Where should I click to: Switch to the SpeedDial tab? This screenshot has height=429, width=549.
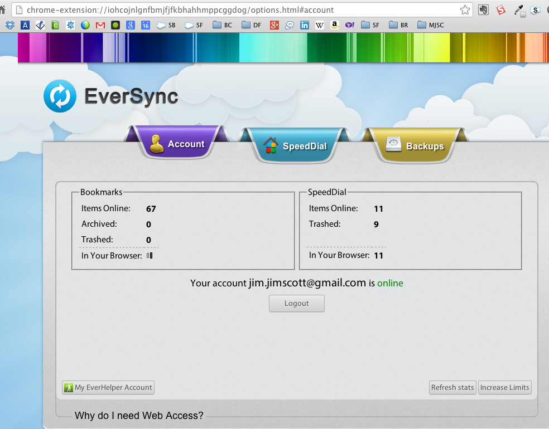click(295, 145)
